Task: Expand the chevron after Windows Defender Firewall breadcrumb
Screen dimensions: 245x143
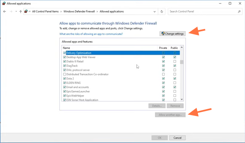Action: (97, 11)
